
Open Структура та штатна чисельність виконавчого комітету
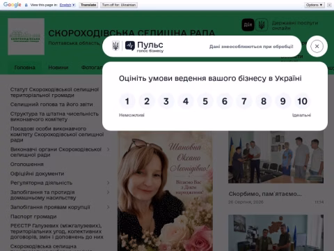[x=54, y=116]
